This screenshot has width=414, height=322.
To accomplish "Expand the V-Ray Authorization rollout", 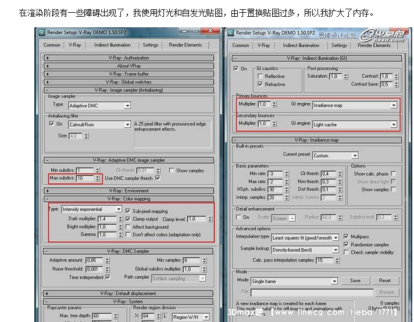I will point(129,57).
